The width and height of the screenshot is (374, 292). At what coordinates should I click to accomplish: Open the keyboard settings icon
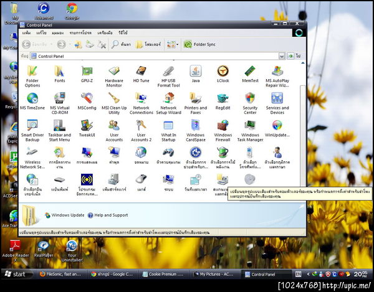pos(59,182)
